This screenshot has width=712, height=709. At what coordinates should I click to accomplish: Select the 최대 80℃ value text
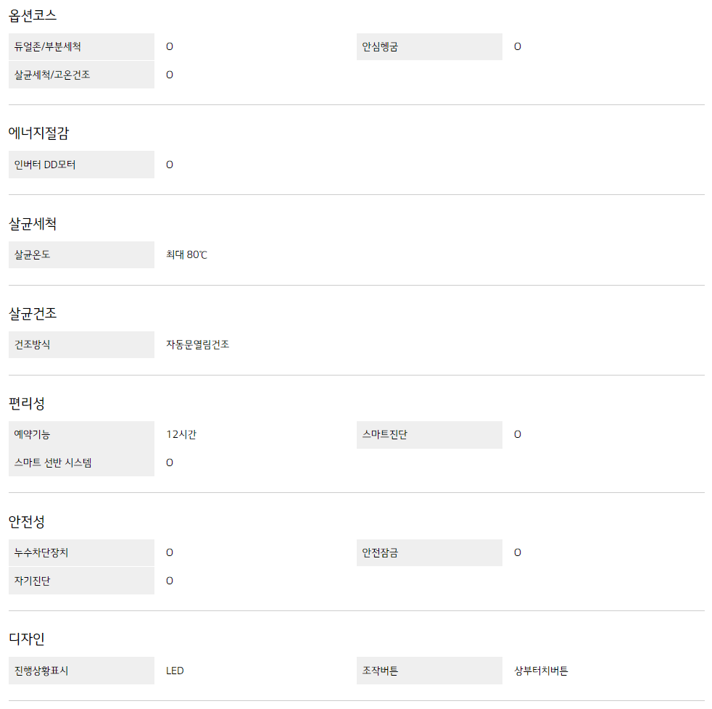pyautogui.click(x=186, y=255)
